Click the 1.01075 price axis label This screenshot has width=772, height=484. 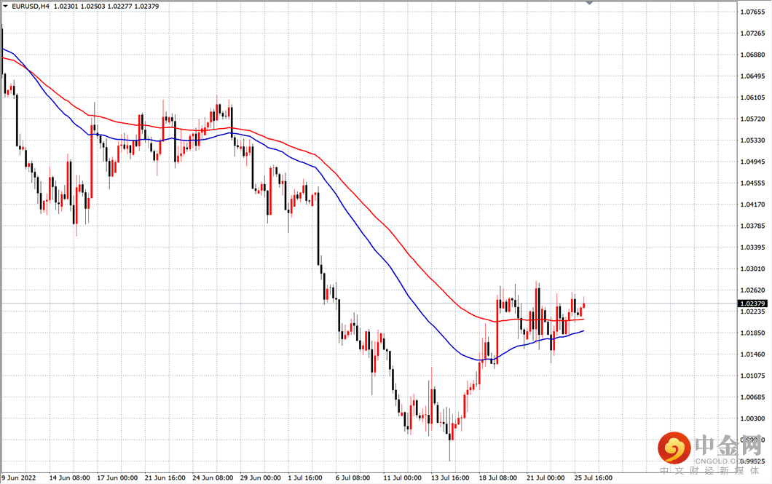pos(753,376)
